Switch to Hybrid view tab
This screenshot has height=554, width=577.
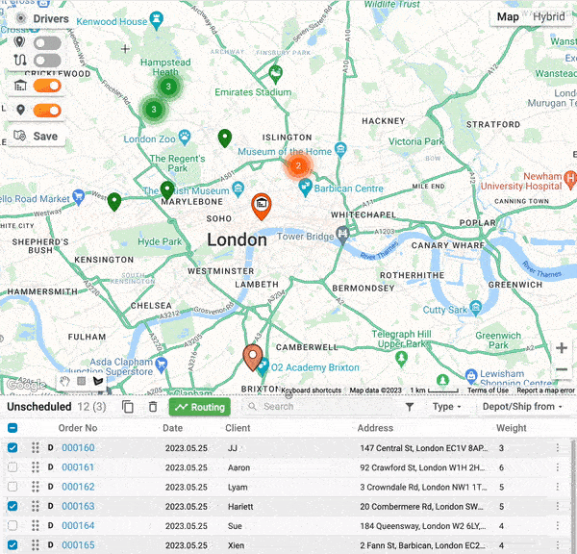click(x=549, y=16)
